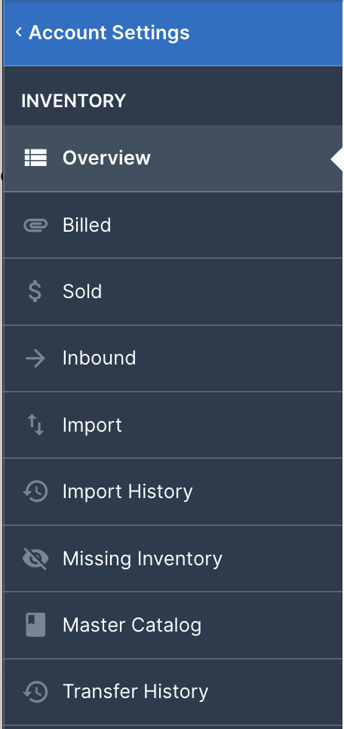This screenshot has height=729, width=344.
Task: Click the Sold dollar sign icon
Action: coord(35,291)
